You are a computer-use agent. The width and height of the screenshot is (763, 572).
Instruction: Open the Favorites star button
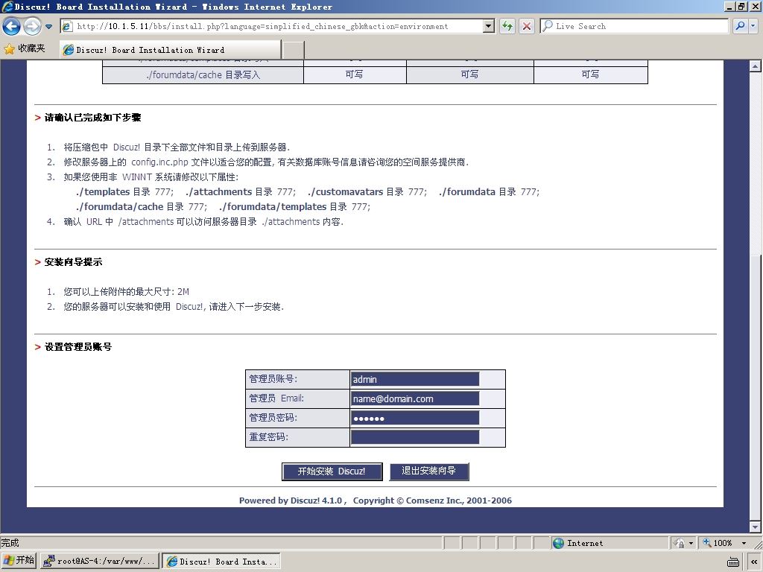(25, 48)
